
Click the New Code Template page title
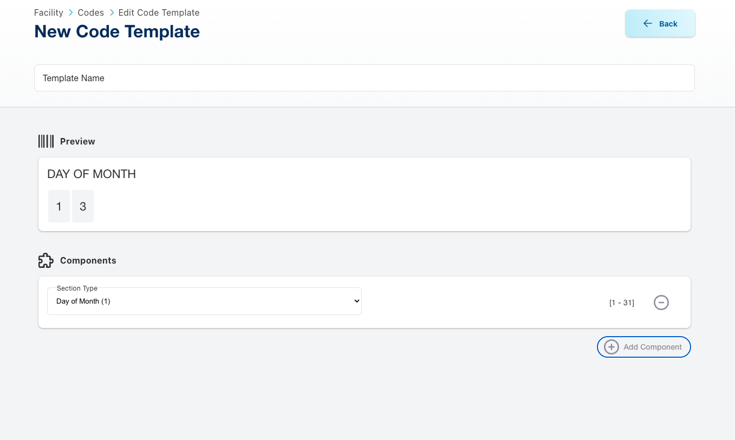point(117,31)
